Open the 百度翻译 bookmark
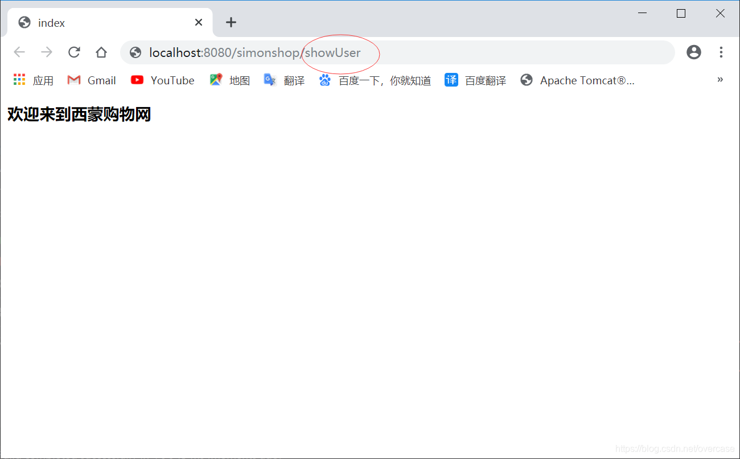The width and height of the screenshot is (740, 459). (x=476, y=80)
